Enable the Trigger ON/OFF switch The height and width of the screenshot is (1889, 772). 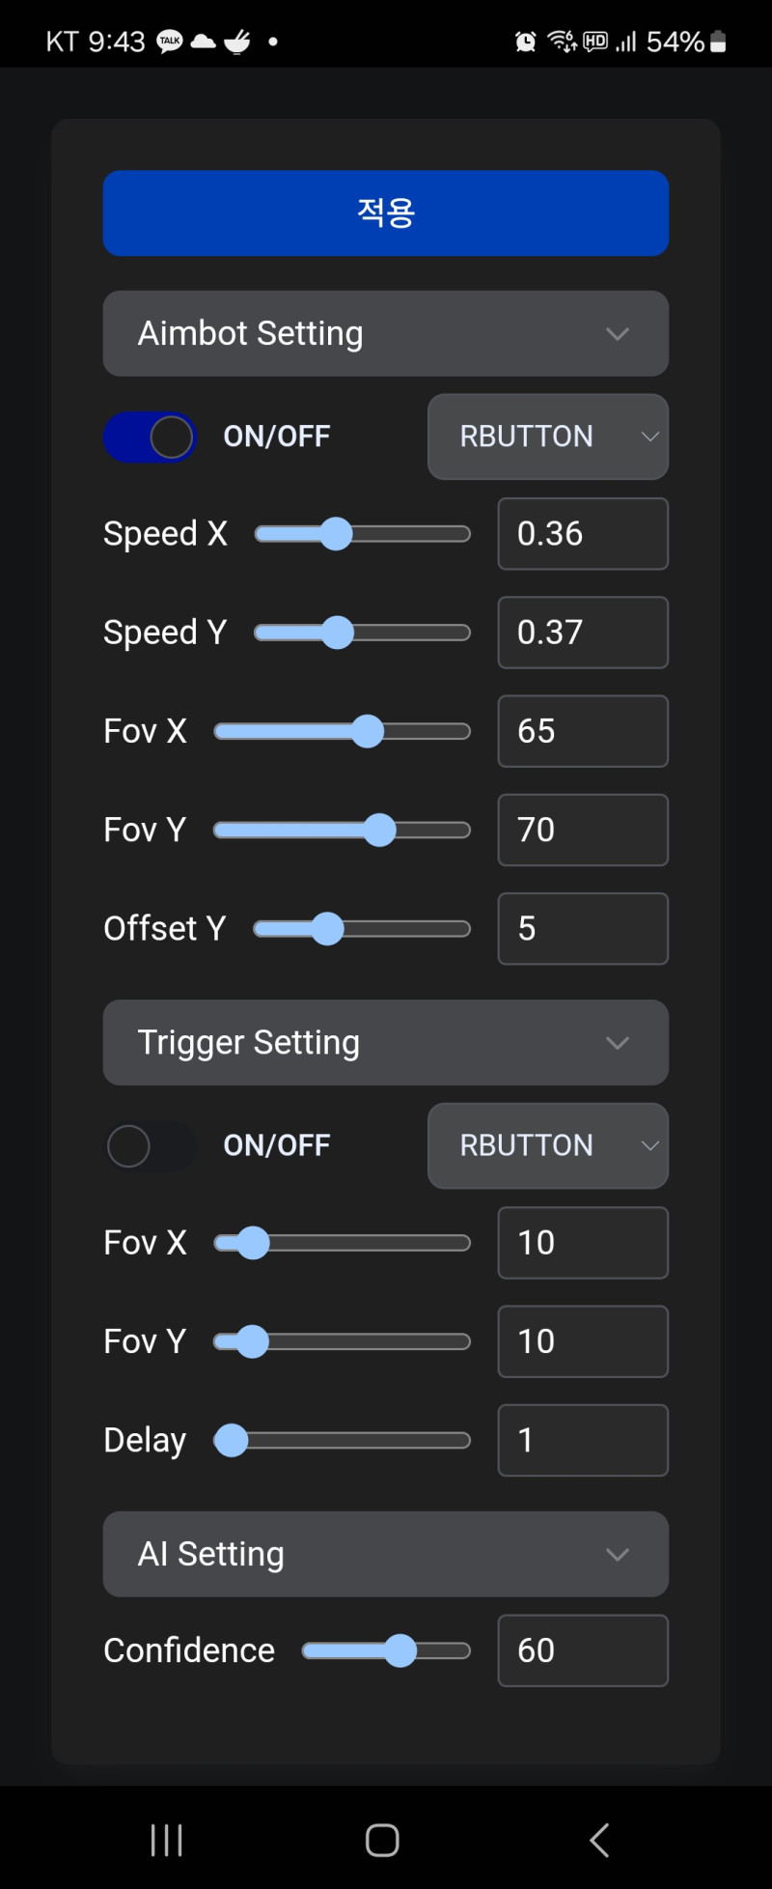pos(151,1145)
